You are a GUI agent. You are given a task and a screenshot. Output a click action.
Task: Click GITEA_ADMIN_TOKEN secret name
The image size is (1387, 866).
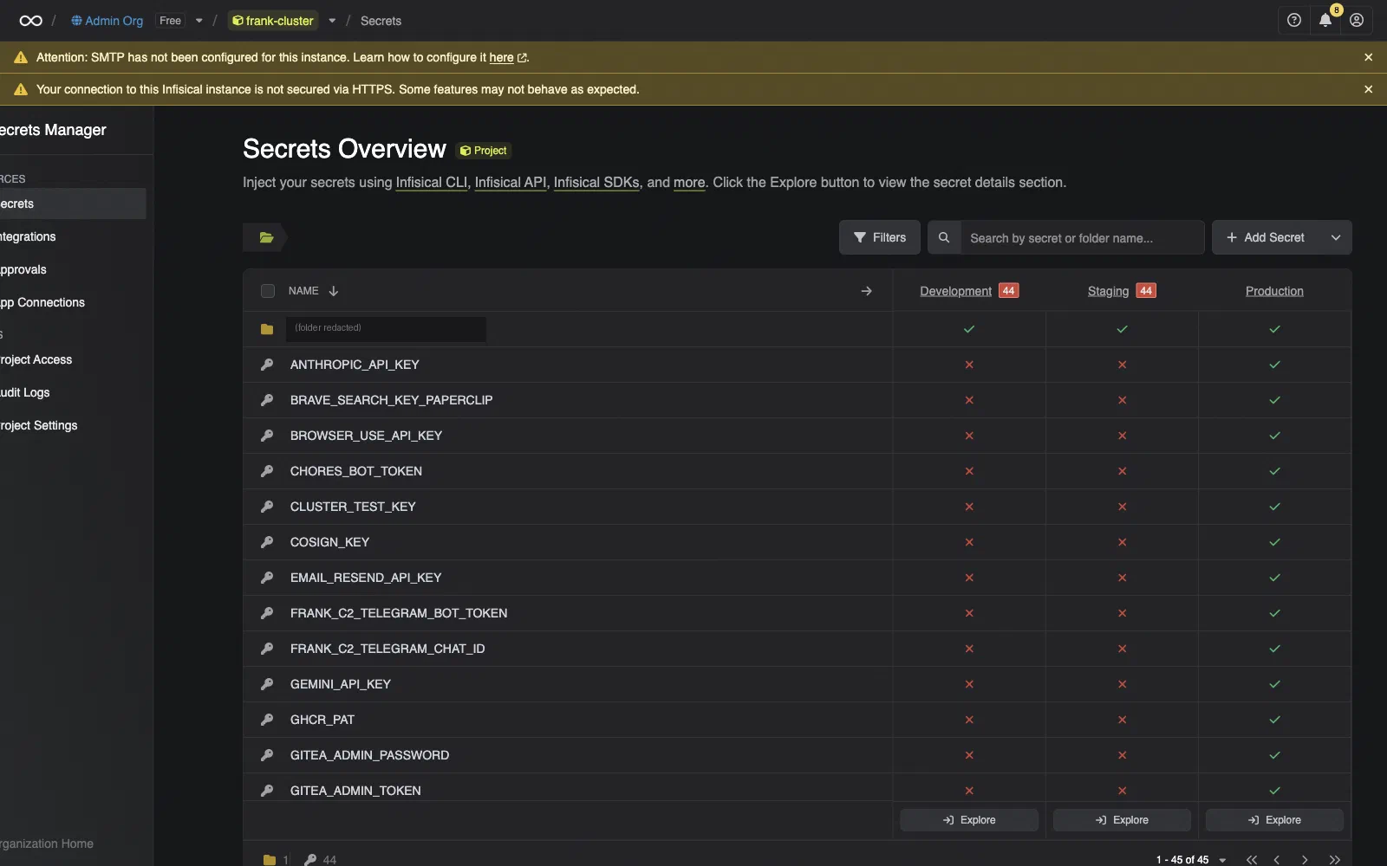pos(355,791)
